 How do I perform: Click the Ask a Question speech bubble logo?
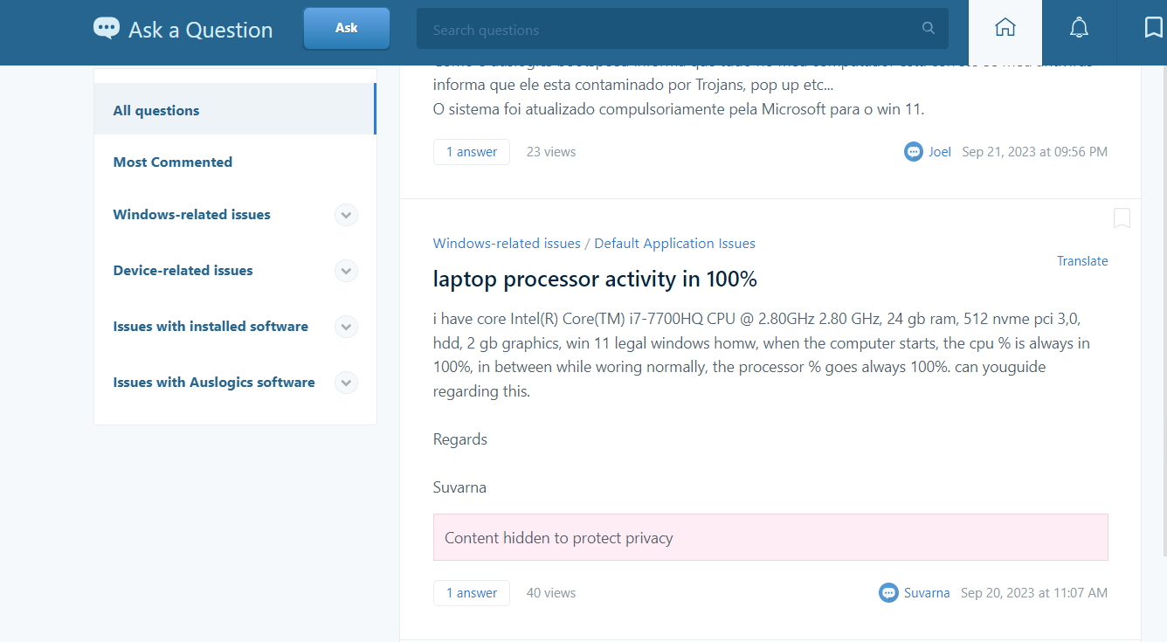click(107, 29)
